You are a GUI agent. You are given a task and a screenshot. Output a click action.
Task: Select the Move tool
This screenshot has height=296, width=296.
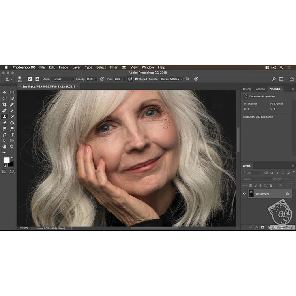4,92
